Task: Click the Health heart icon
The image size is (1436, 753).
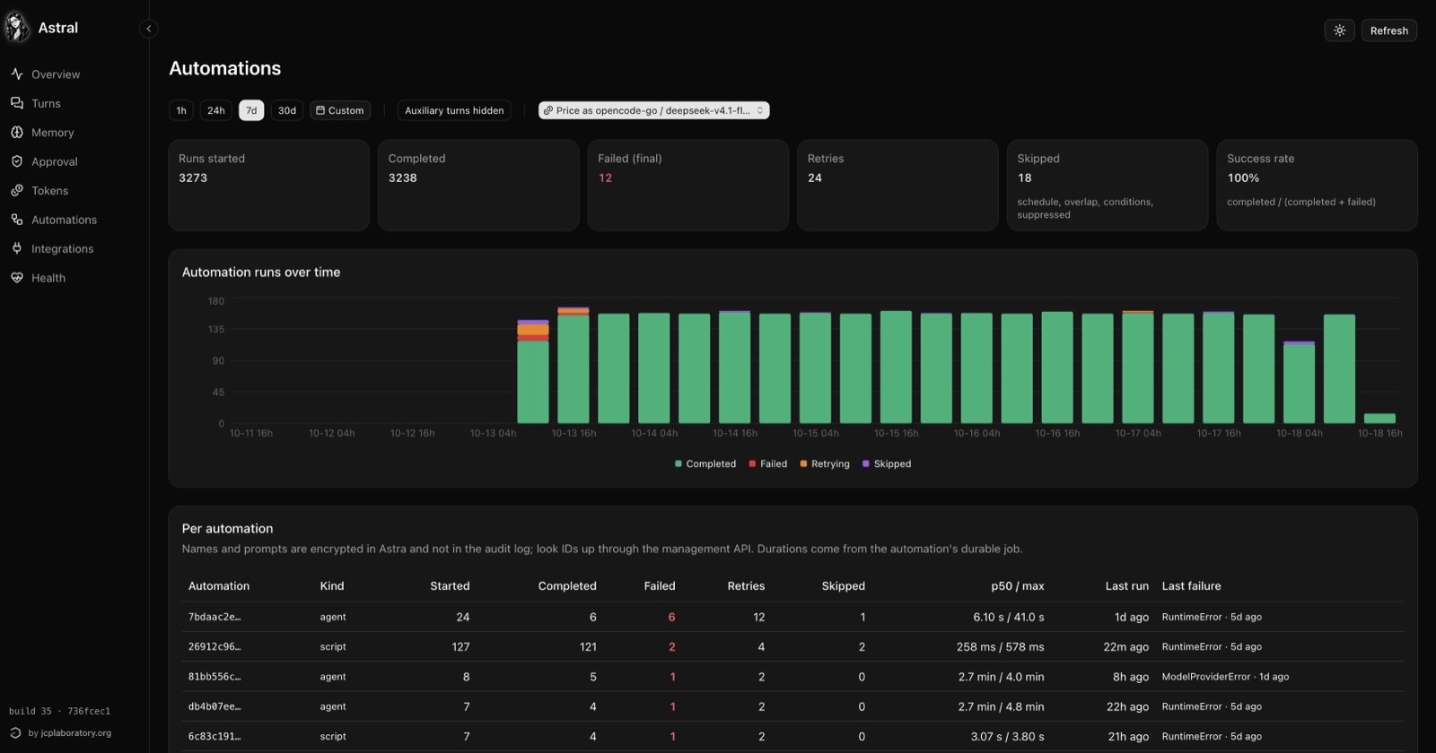Action: coord(17,278)
